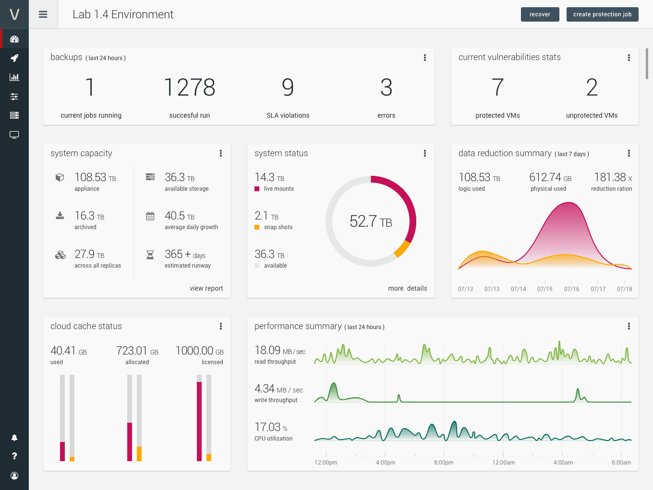
Task: Click the 1278 succesful run count
Action: [x=190, y=87]
